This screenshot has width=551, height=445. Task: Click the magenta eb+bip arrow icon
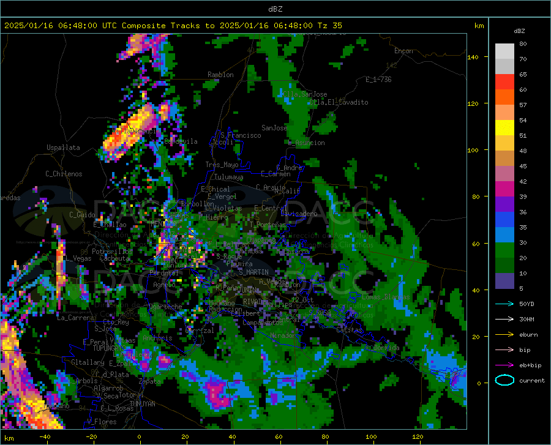[x=504, y=365]
